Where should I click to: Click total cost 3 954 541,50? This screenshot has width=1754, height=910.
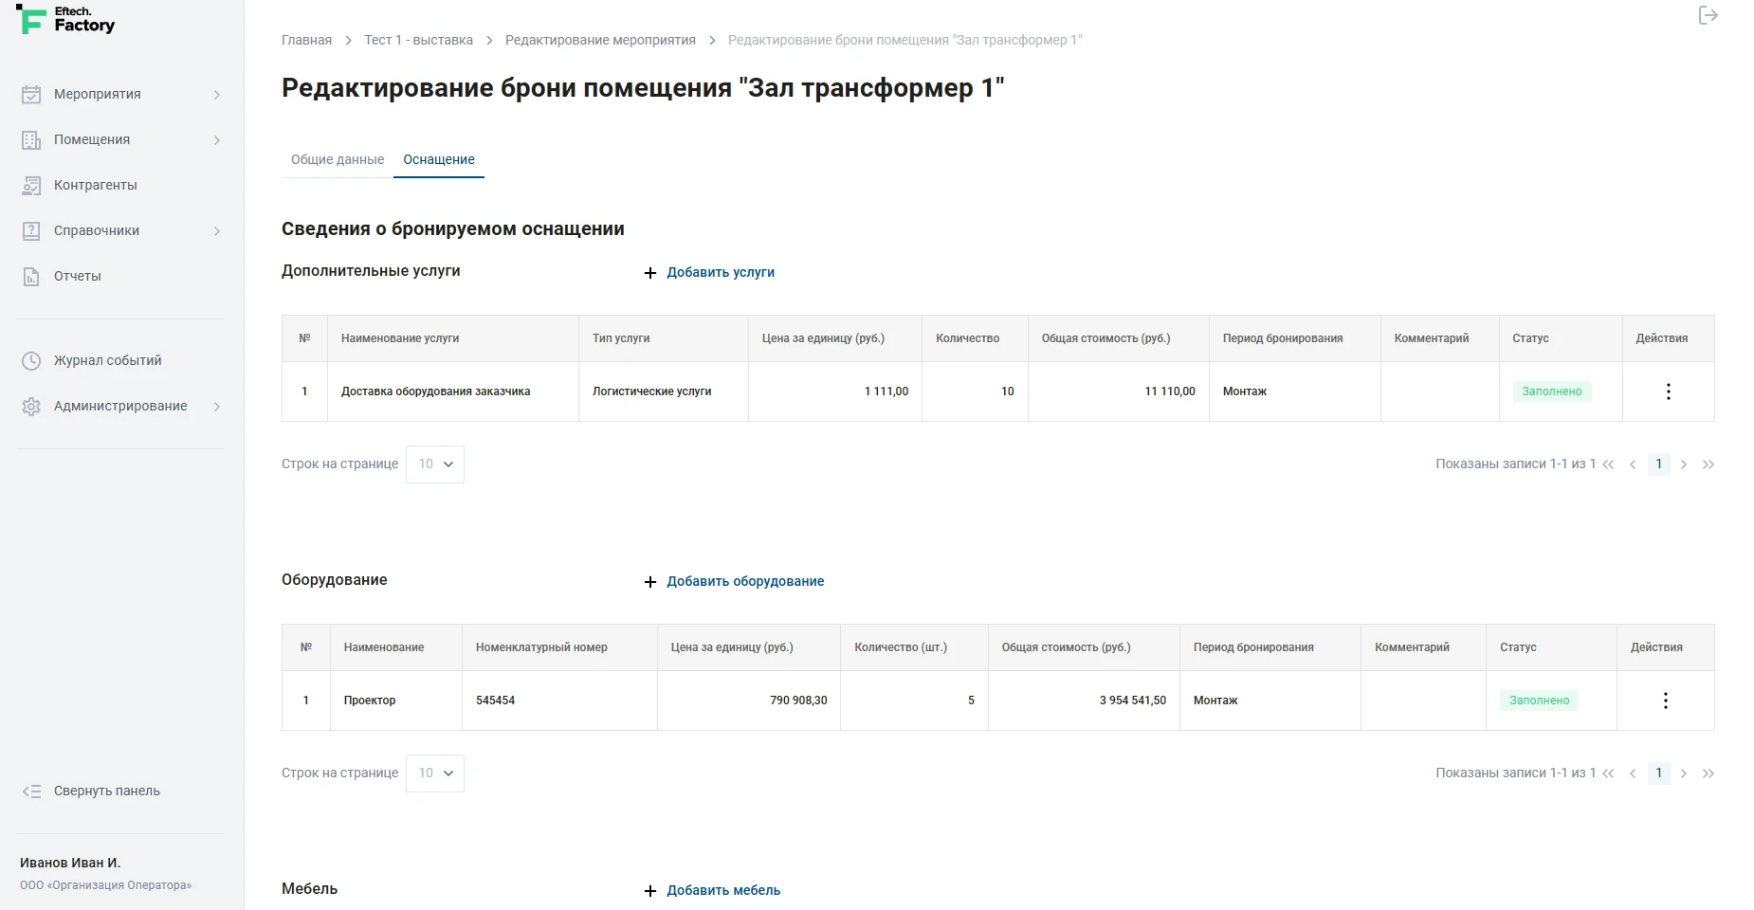[1133, 701]
